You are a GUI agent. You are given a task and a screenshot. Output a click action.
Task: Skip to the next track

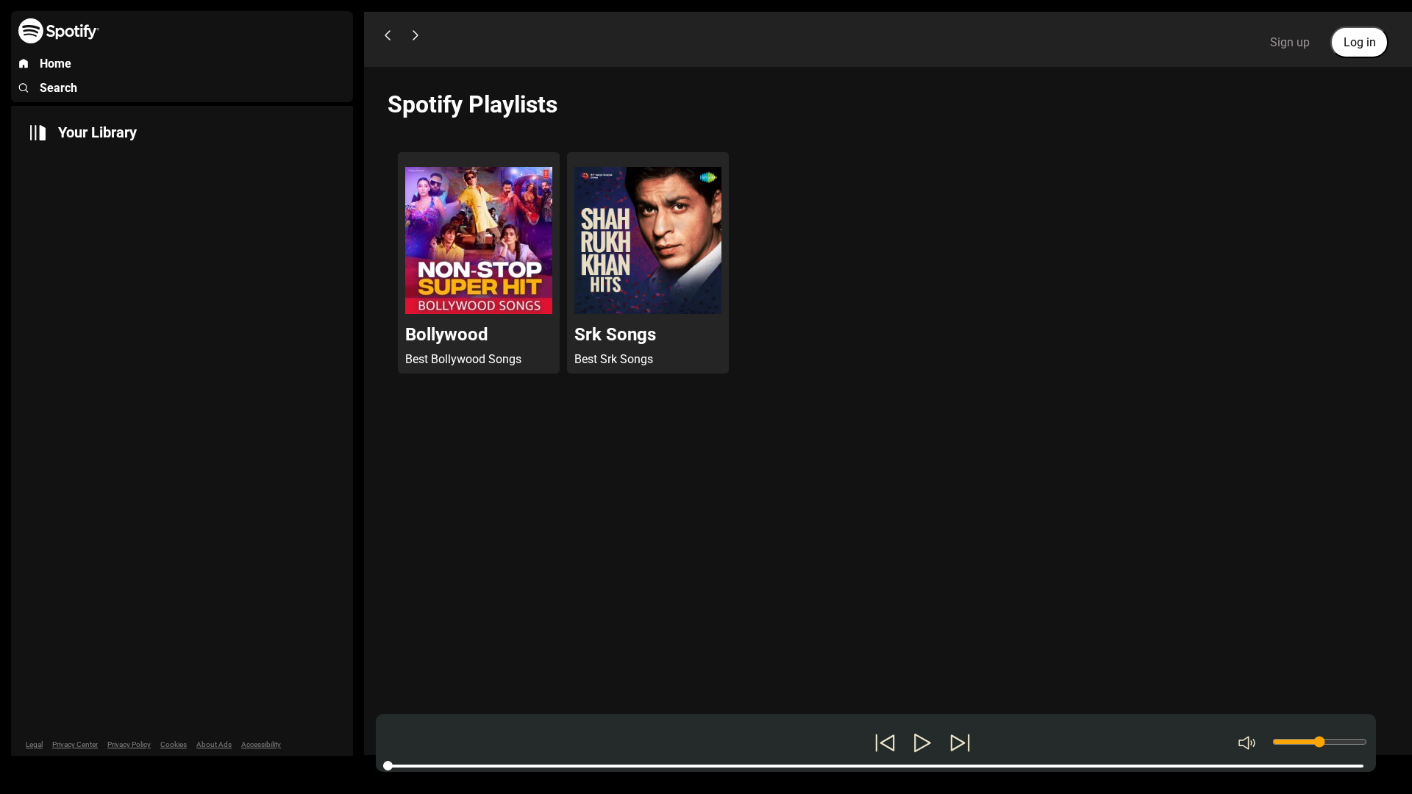pyautogui.click(x=960, y=743)
